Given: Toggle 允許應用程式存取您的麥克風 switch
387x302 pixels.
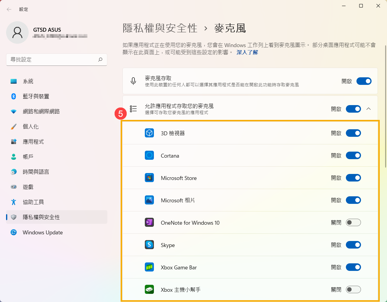Looking at the screenshot, I should coord(353,109).
